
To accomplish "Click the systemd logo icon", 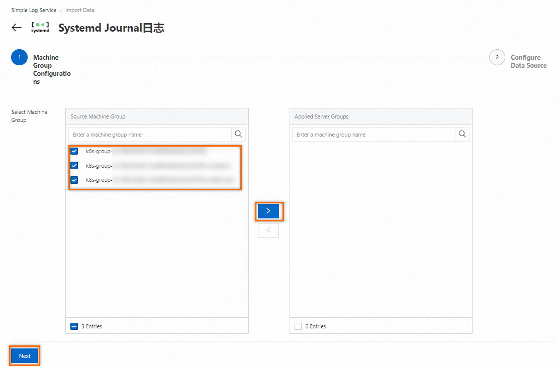I will tap(40, 28).
